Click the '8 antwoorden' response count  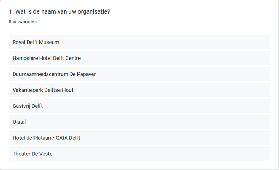tap(23, 22)
